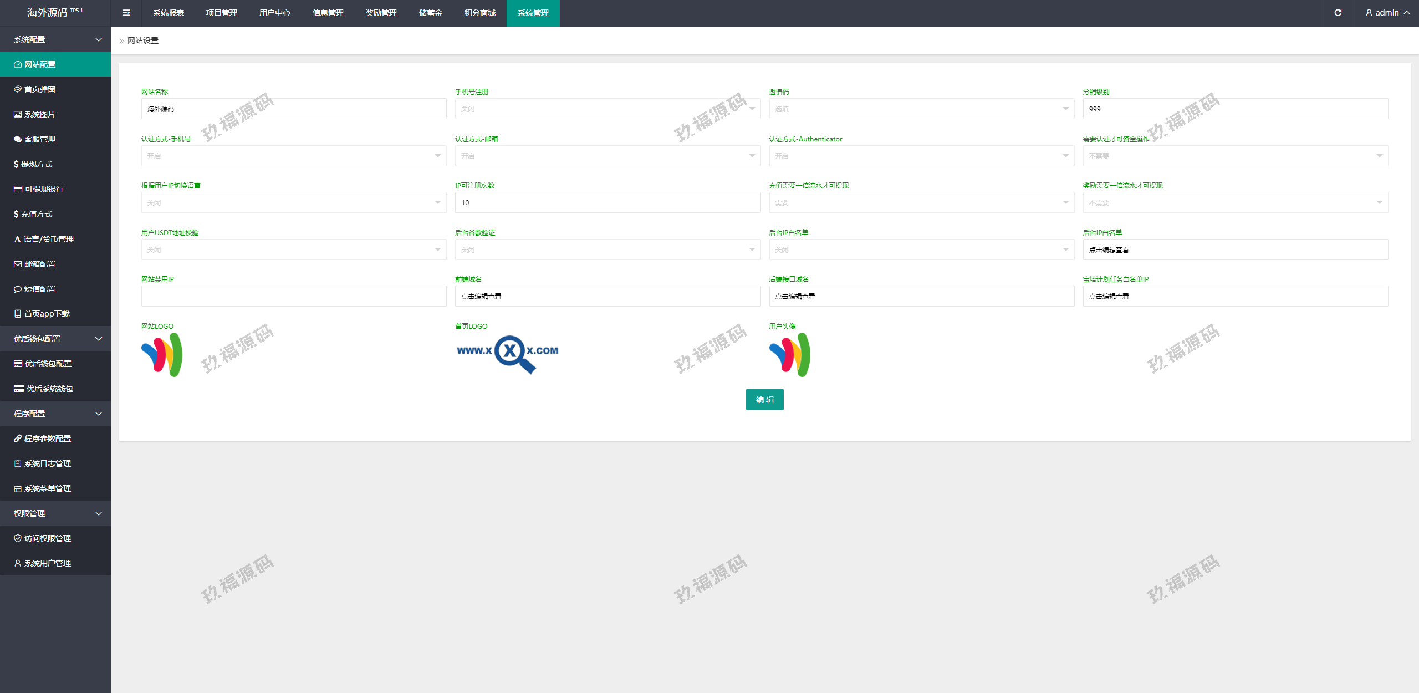Open 首页app下载 sidebar item
The image size is (1419, 693).
pos(47,314)
